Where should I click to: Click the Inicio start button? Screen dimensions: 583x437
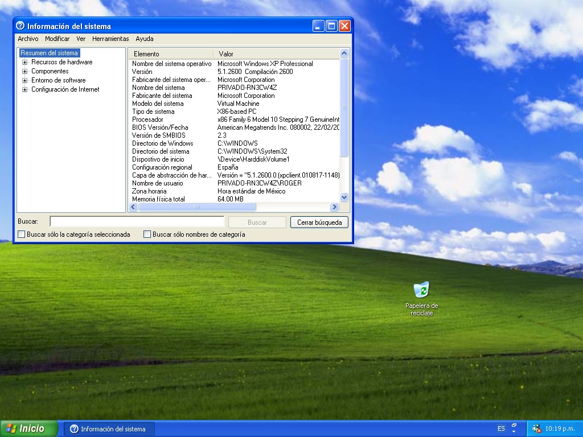point(27,428)
